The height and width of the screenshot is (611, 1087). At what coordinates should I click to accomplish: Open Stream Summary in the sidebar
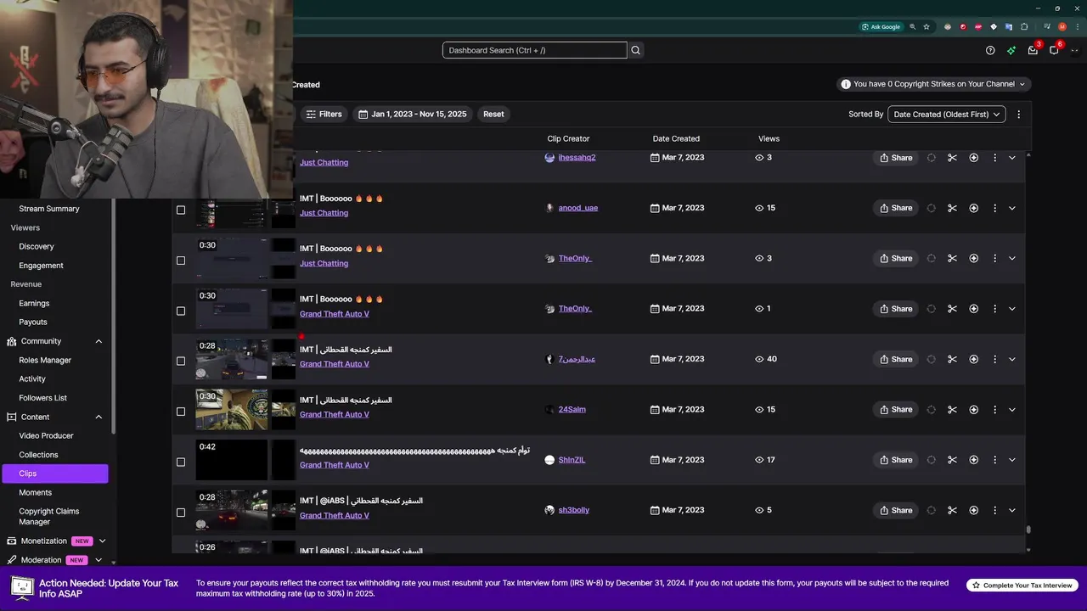(49, 209)
